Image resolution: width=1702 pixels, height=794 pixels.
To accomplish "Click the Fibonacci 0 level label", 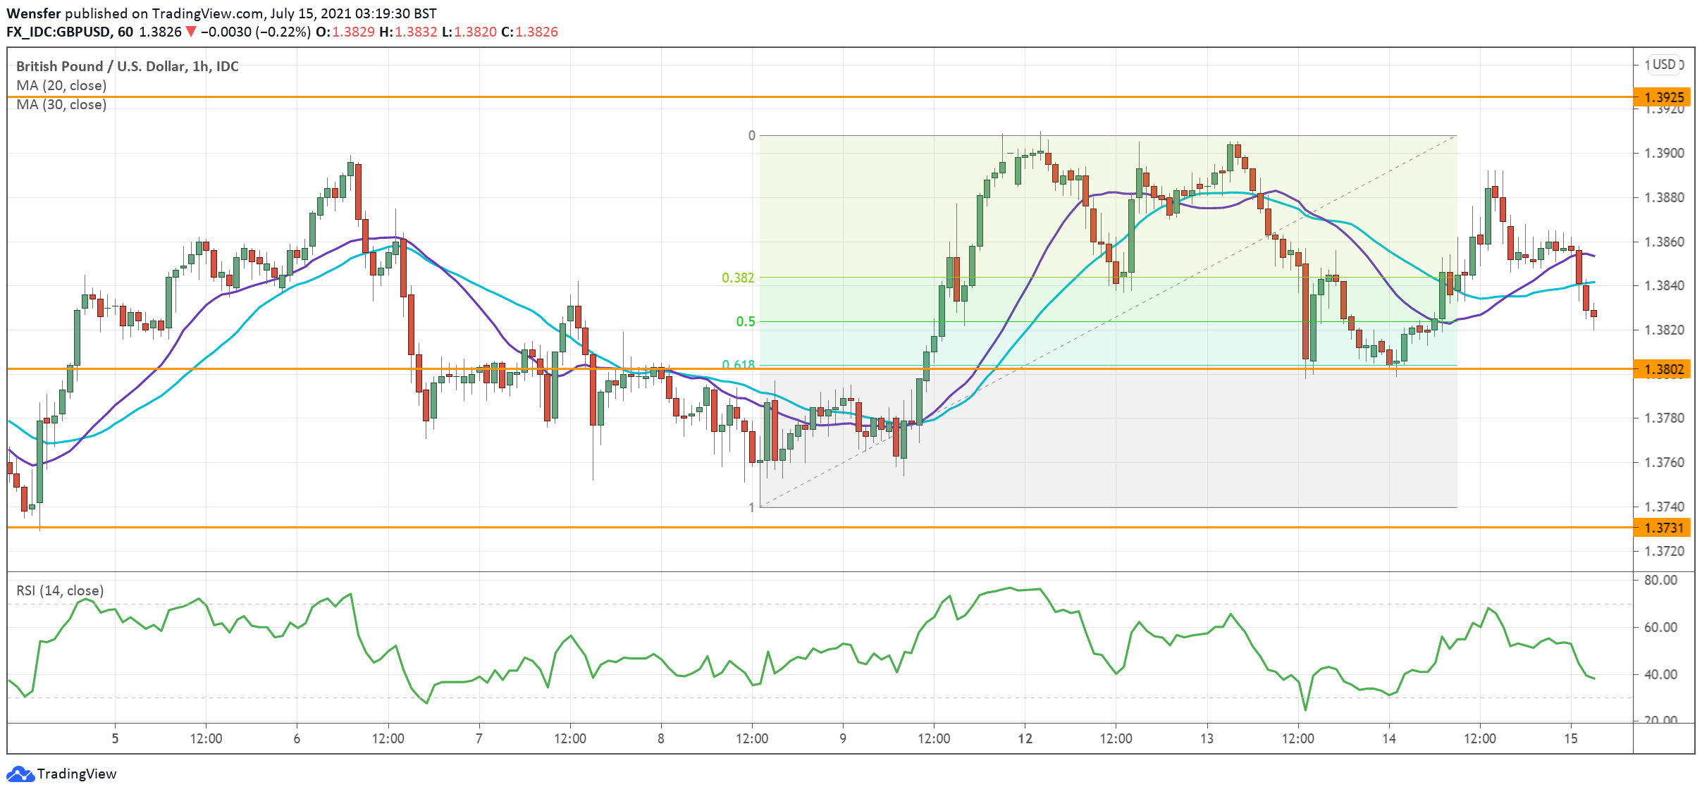I will (751, 135).
